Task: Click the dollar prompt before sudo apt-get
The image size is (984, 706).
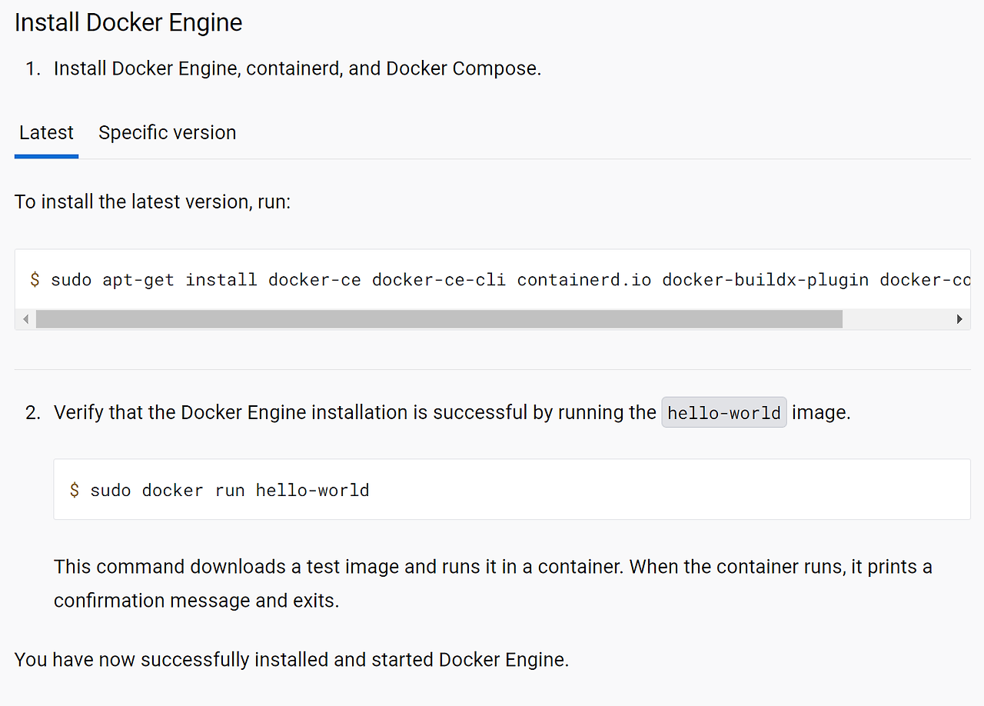Action: click(35, 279)
